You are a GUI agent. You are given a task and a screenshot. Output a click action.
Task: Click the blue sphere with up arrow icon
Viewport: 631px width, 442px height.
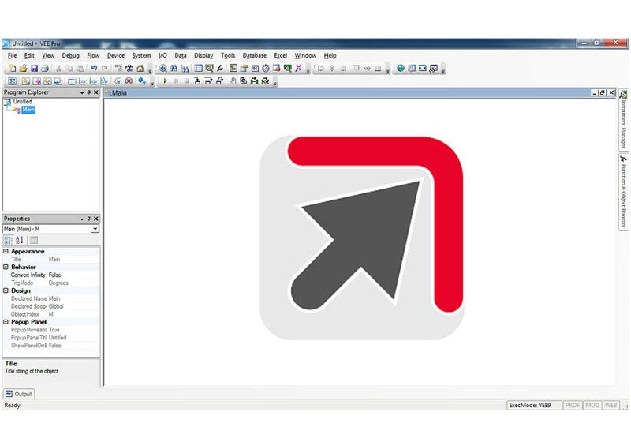[x=142, y=81]
